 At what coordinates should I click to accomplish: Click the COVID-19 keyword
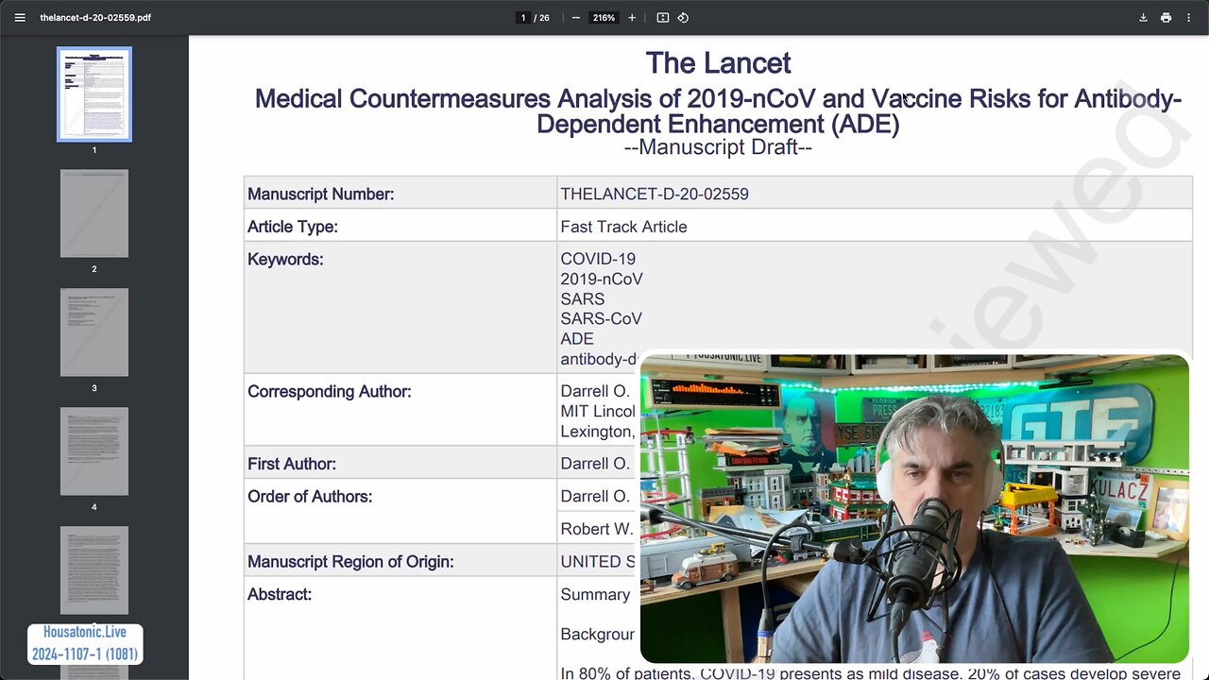(598, 259)
